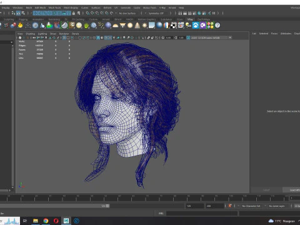The height and width of the screenshot is (225, 300).
Task: Switch to select by component type icon
Action: point(23,13)
